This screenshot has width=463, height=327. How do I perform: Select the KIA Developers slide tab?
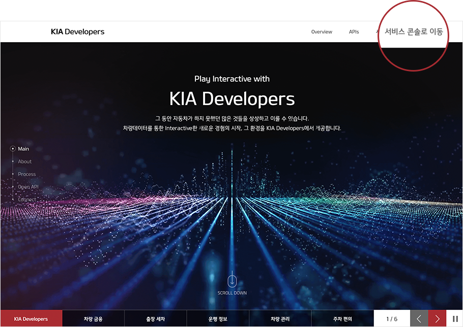pyautogui.click(x=31, y=319)
